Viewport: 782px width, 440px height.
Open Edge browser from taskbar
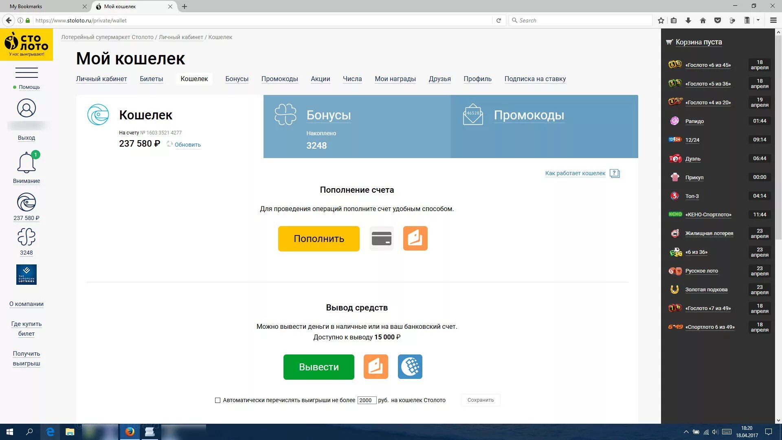50,432
